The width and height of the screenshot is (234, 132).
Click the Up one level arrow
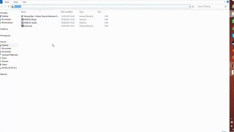8,7
